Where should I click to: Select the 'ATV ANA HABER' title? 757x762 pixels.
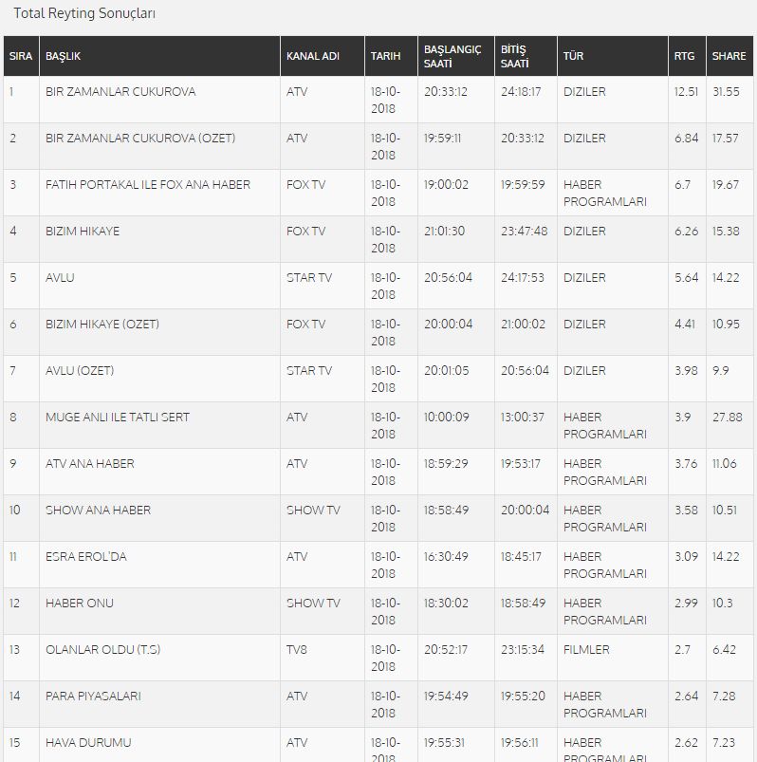point(90,464)
